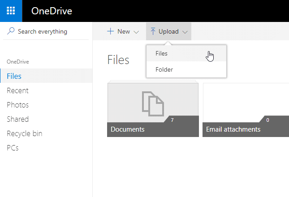Click the Search everything field
The height and width of the screenshot is (197, 289).
click(46, 31)
